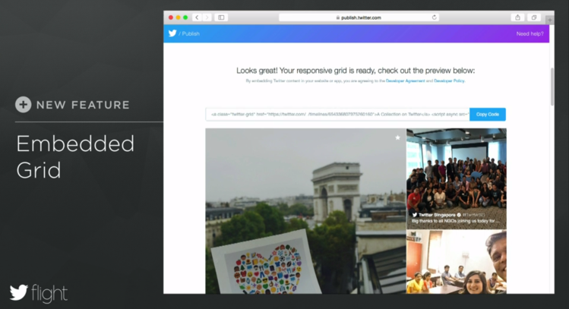This screenshot has width=569, height=309.
Task: Show all tabs overview icon
Action: click(x=534, y=17)
